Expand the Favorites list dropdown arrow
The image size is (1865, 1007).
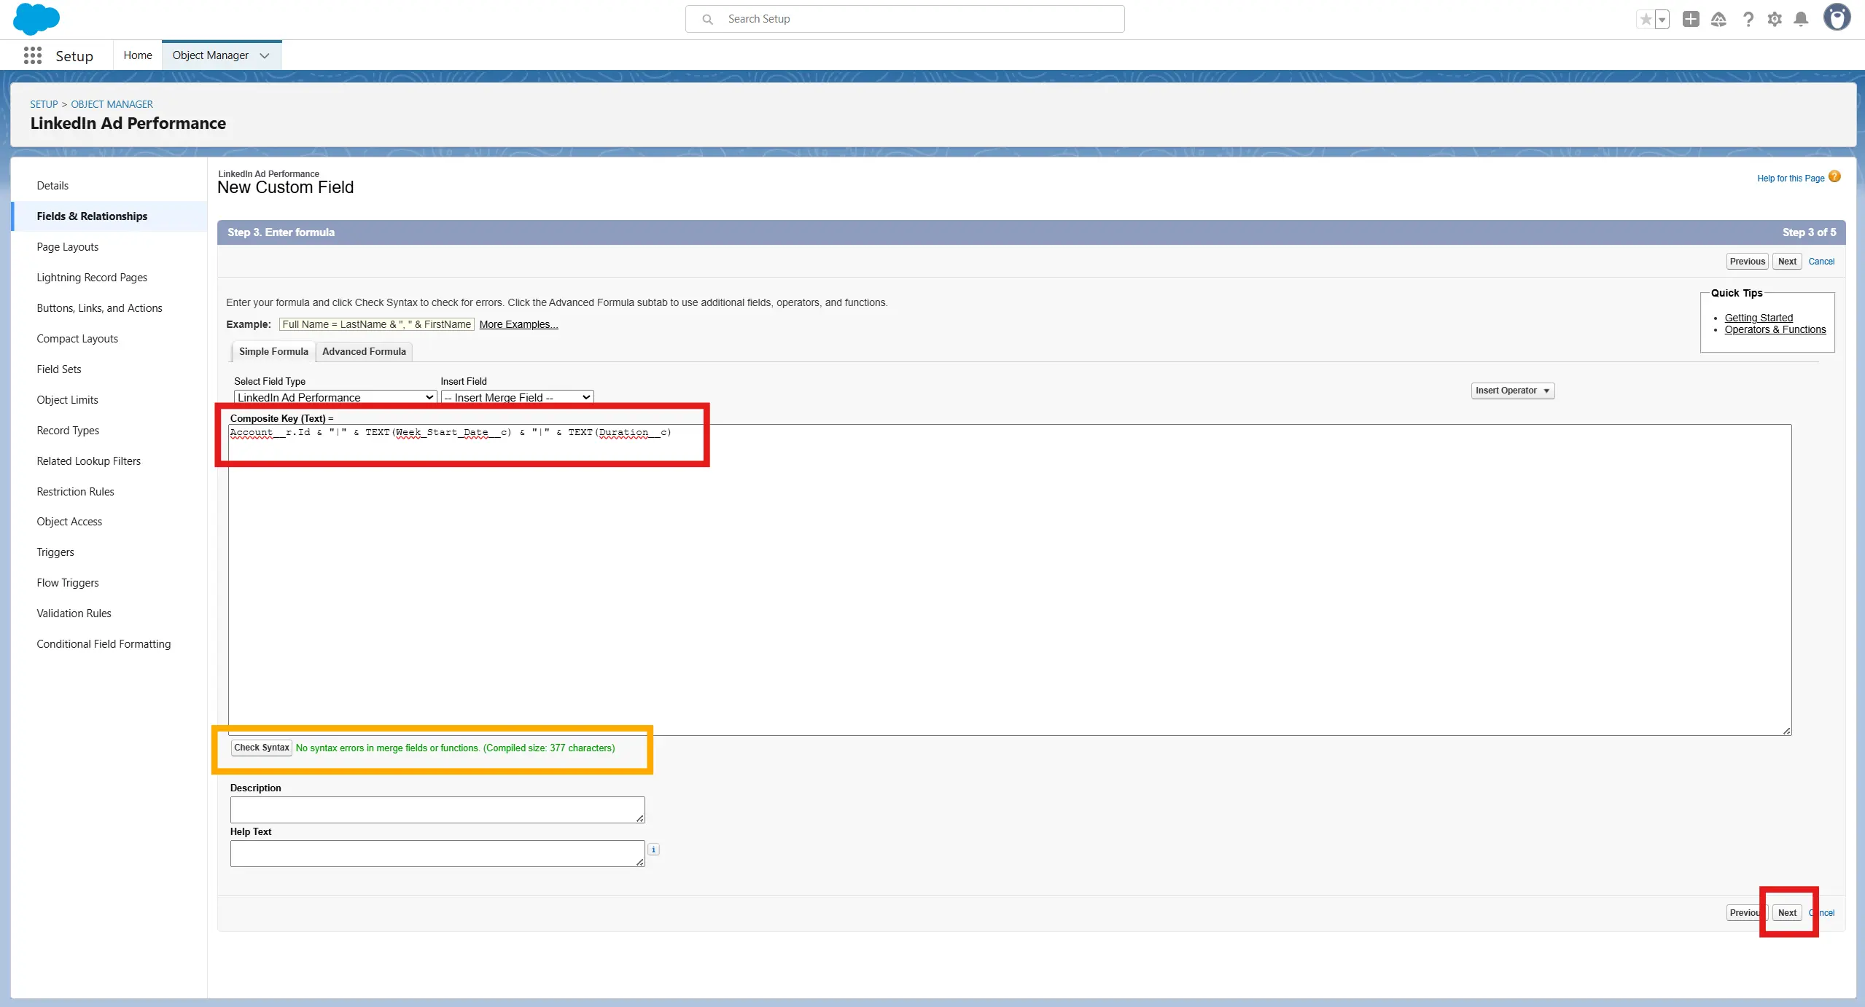pyautogui.click(x=1662, y=20)
